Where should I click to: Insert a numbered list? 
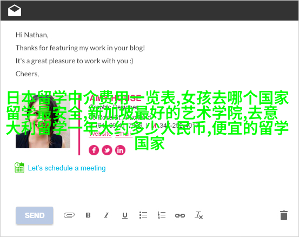162,215
